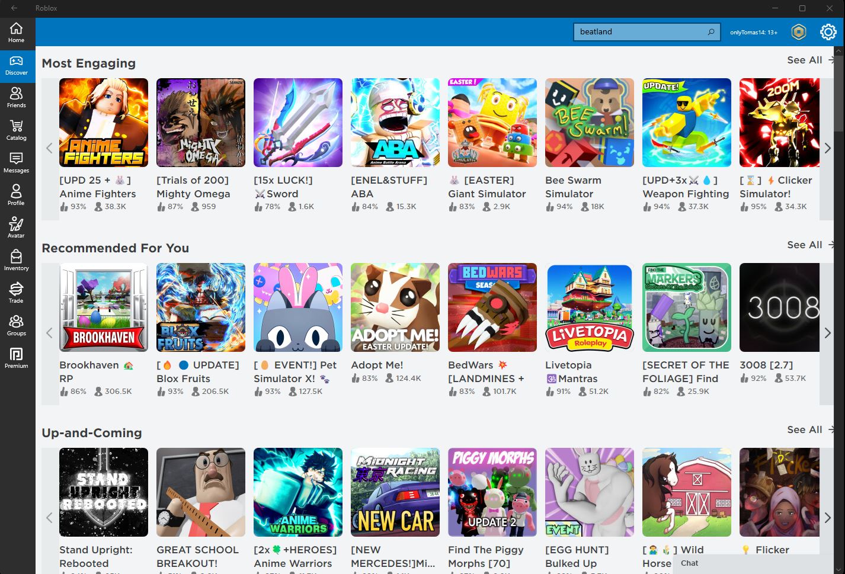
Task: Open the Groups sidebar tab
Action: [x=17, y=325]
